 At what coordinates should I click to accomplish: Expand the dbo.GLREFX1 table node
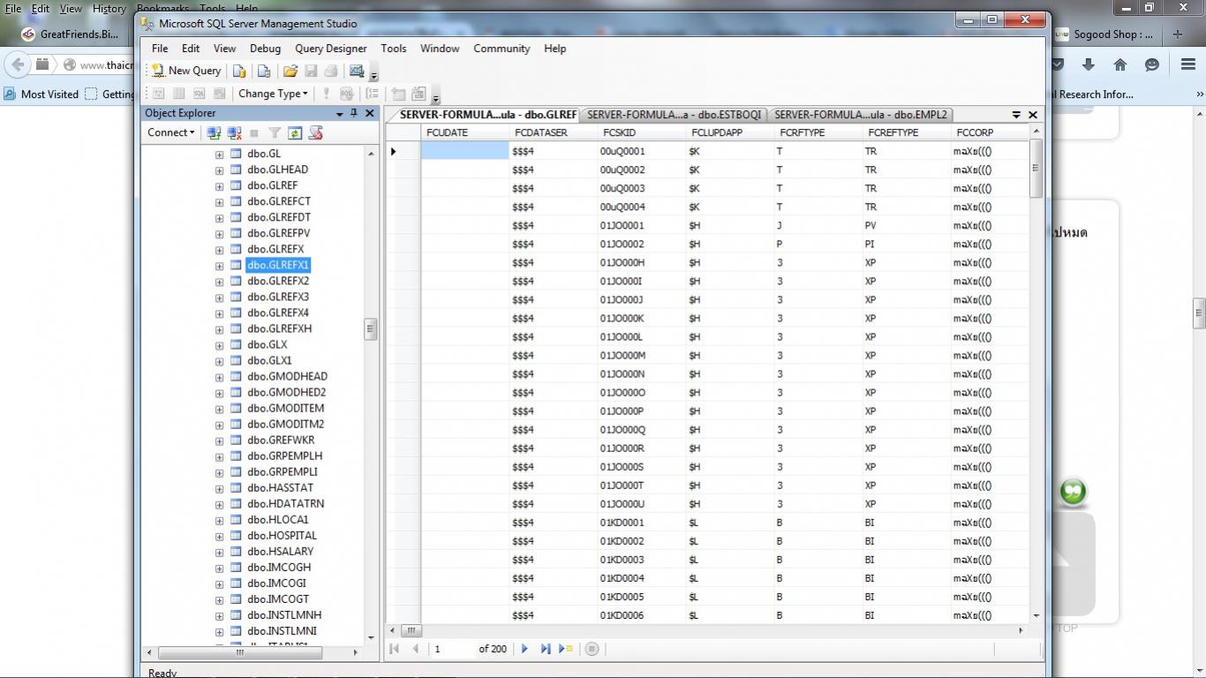(x=219, y=266)
